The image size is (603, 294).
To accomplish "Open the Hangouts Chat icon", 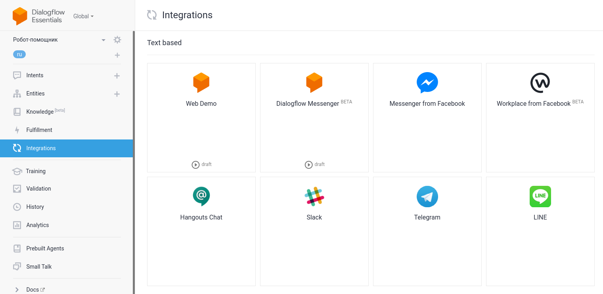I will click(x=201, y=196).
